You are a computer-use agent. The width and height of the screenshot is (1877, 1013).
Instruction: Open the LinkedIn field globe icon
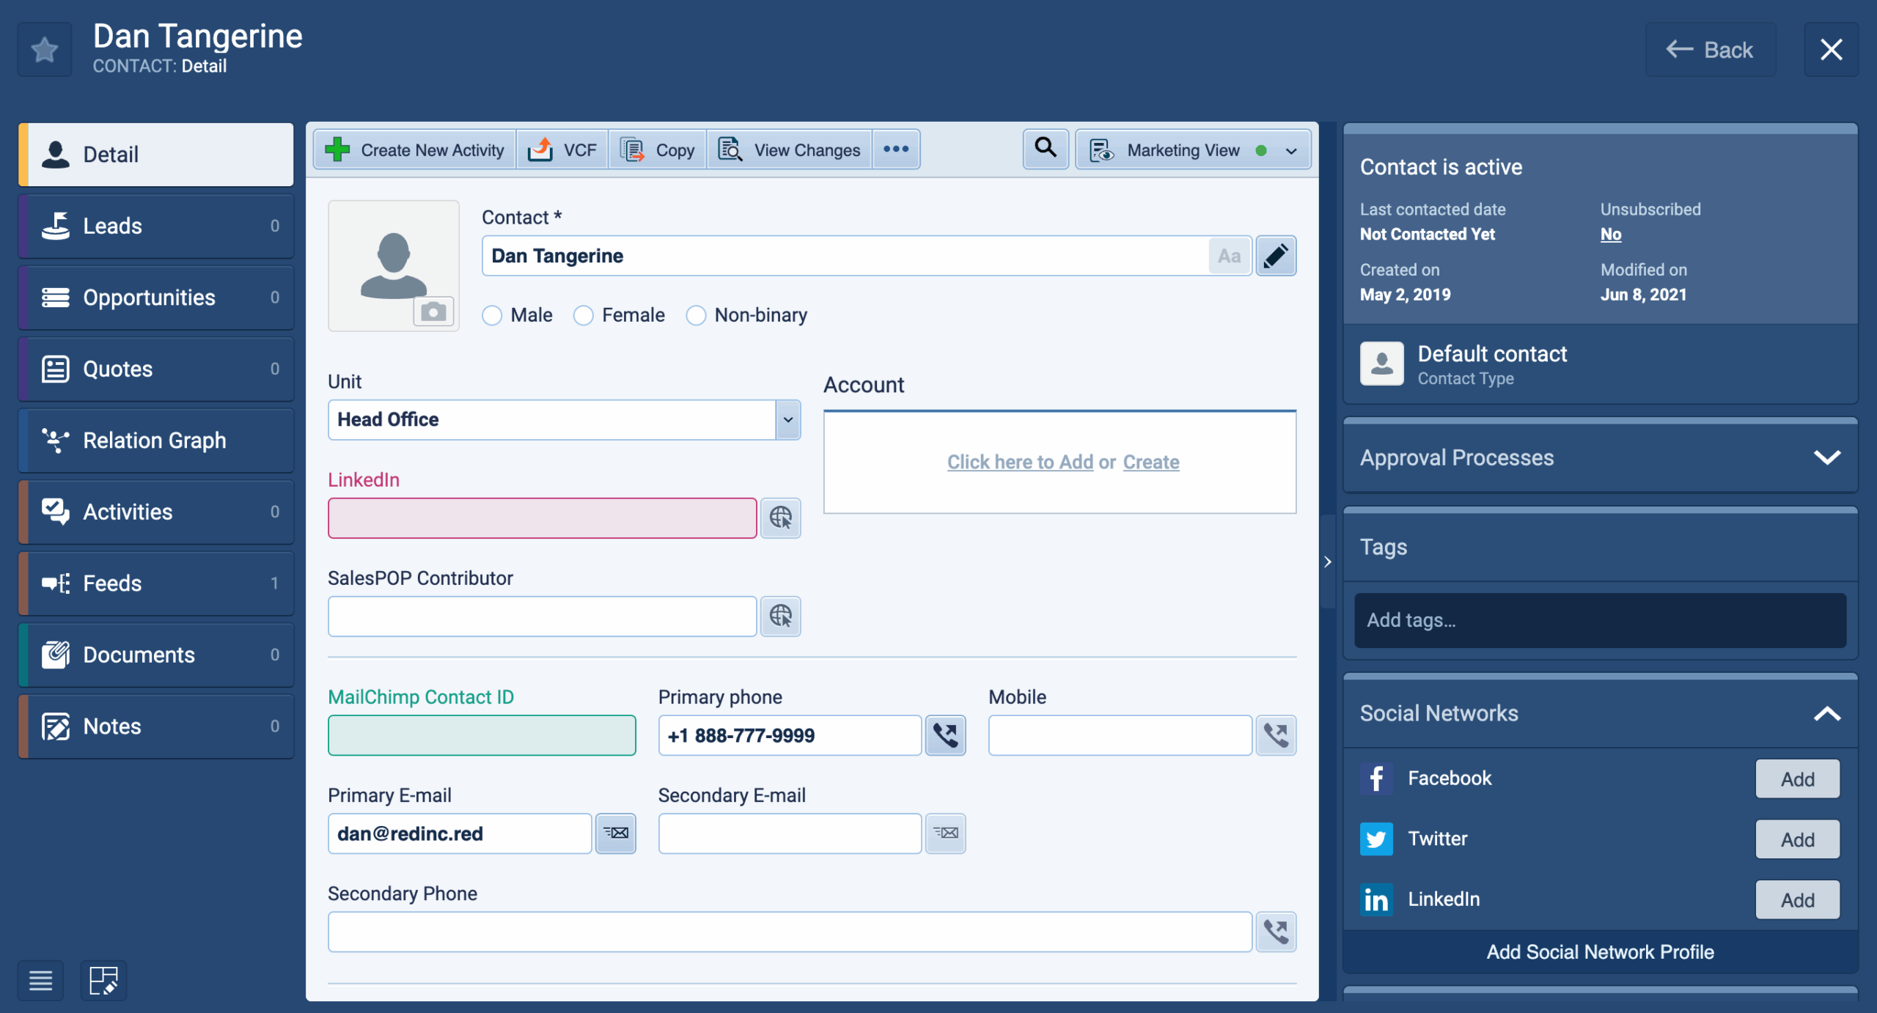[x=780, y=518]
